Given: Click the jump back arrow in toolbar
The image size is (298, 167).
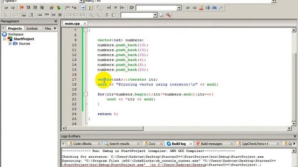Looking at the screenshot, I should point(6,8).
